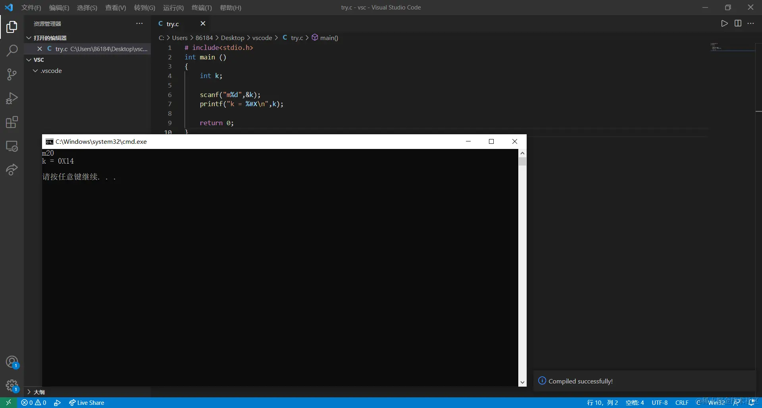Open the Extensions view

click(x=12, y=122)
